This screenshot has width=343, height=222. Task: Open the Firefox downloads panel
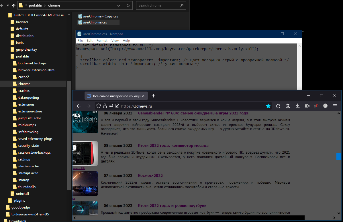pyautogui.click(x=297, y=106)
